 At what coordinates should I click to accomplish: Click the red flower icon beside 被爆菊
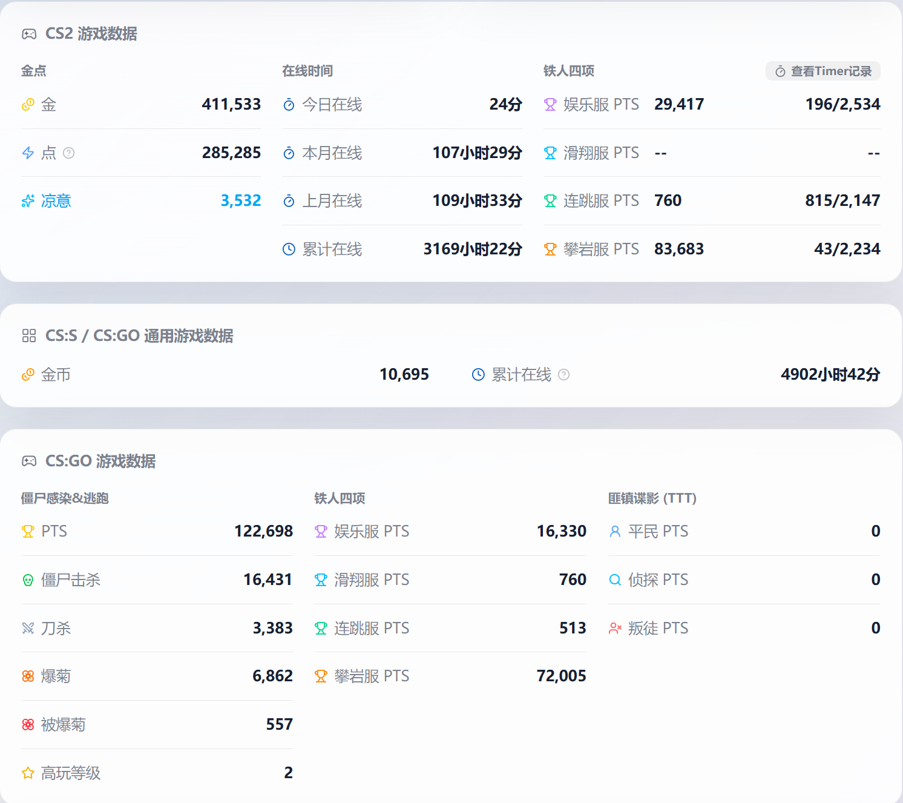[28, 724]
